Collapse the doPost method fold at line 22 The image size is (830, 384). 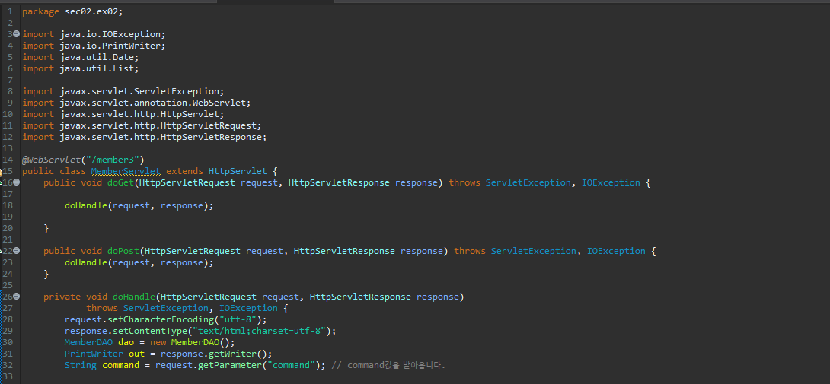(x=17, y=251)
